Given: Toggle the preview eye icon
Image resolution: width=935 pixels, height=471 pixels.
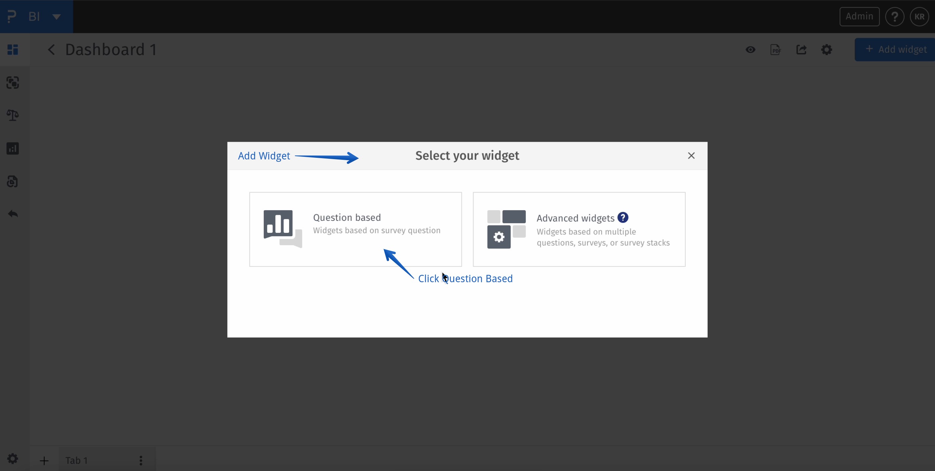Looking at the screenshot, I should (750, 49).
